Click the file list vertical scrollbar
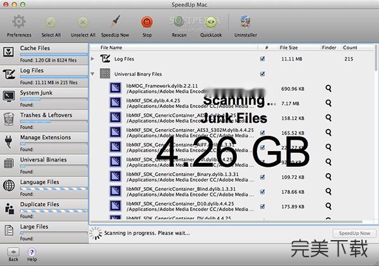The image size is (379, 266). point(376,58)
